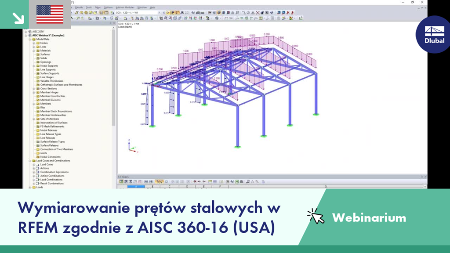
Task: Select Nodal Releases item
Action: click(48, 130)
